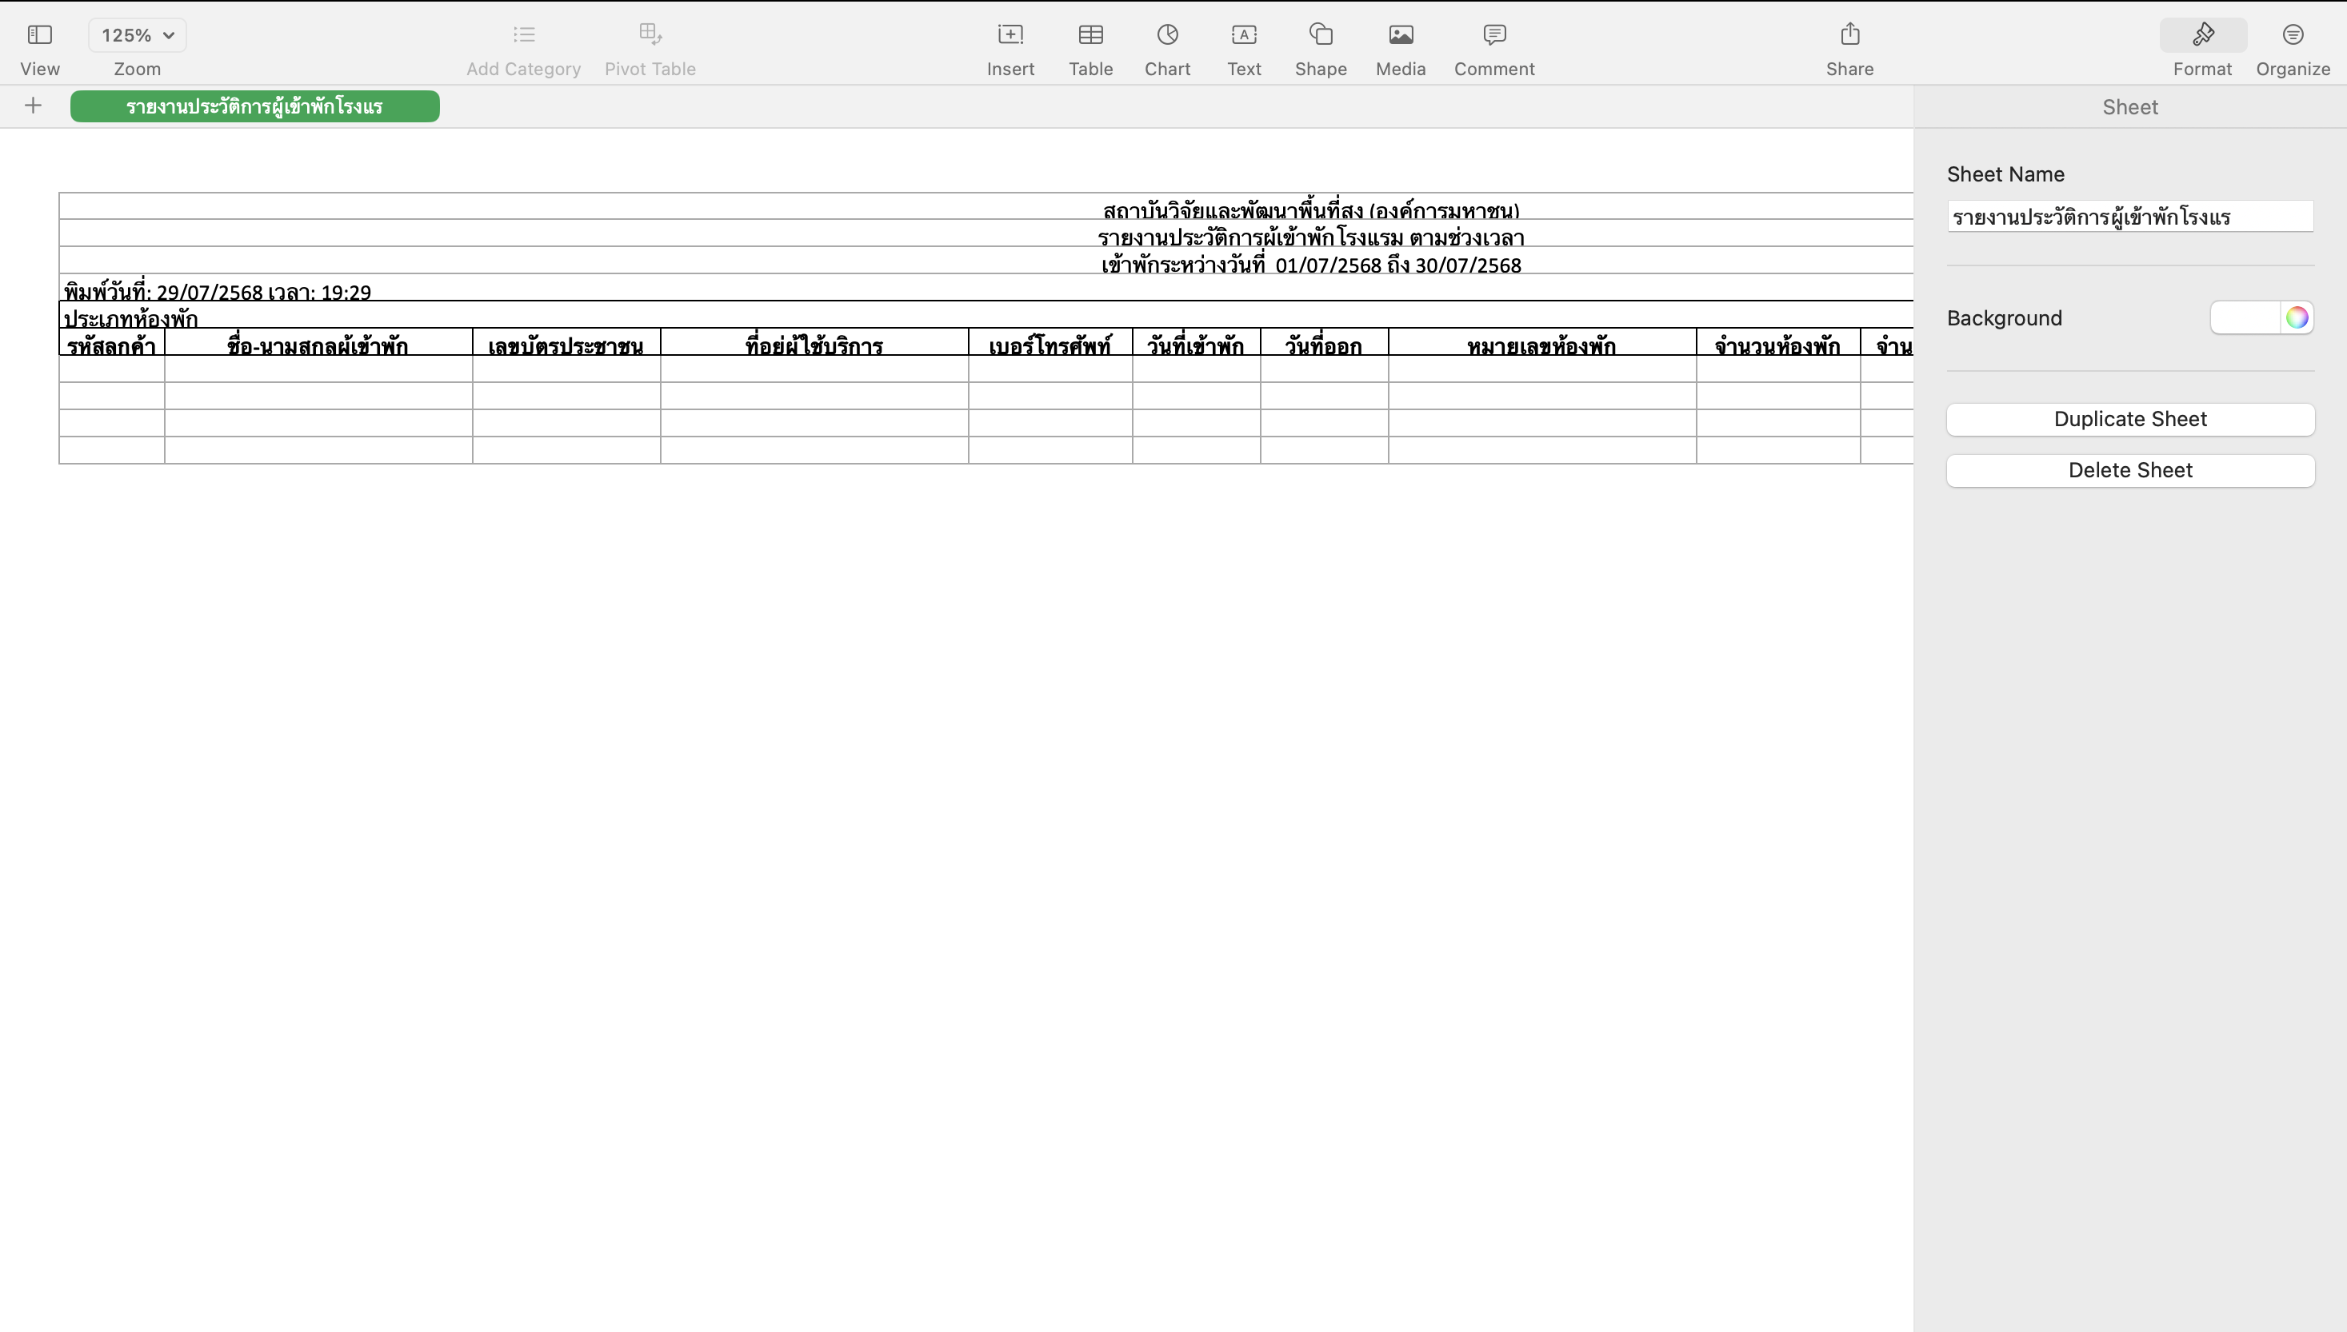The width and height of the screenshot is (2347, 1332).
Task: Open the Background color fill dropdown
Action: (x=2245, y=317)
